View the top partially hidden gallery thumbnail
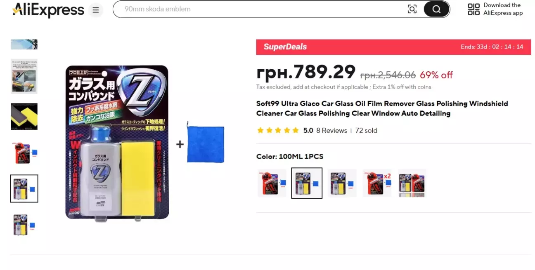 pos(24,44)
